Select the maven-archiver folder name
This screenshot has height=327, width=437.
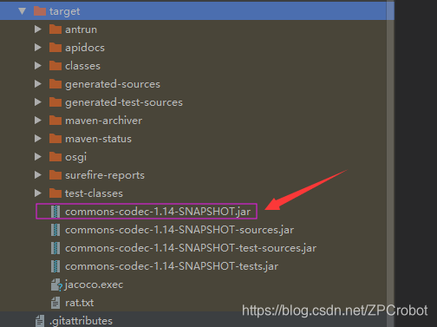(x=103, y=121)
